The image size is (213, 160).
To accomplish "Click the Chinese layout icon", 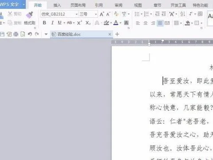I will (x=172, y=14).
